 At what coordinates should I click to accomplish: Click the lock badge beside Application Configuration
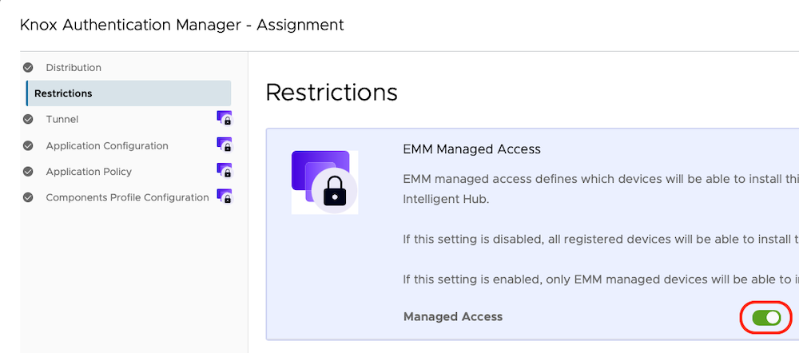225,145
